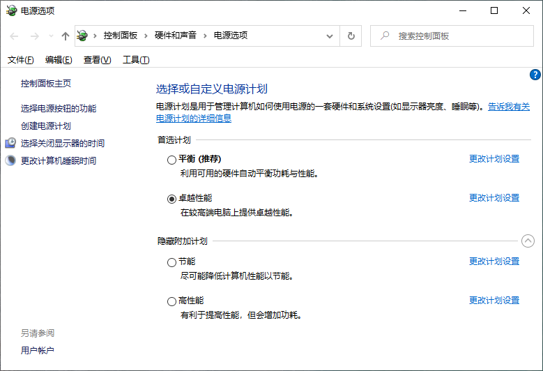Expand chevron before 控制面板 breadcrumb
Screen dimensions: 543x371
(95, 36)
